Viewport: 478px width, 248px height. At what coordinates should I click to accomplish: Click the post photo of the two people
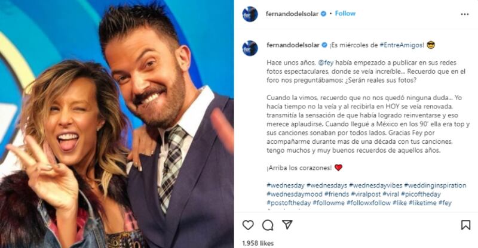click(117, 124)
